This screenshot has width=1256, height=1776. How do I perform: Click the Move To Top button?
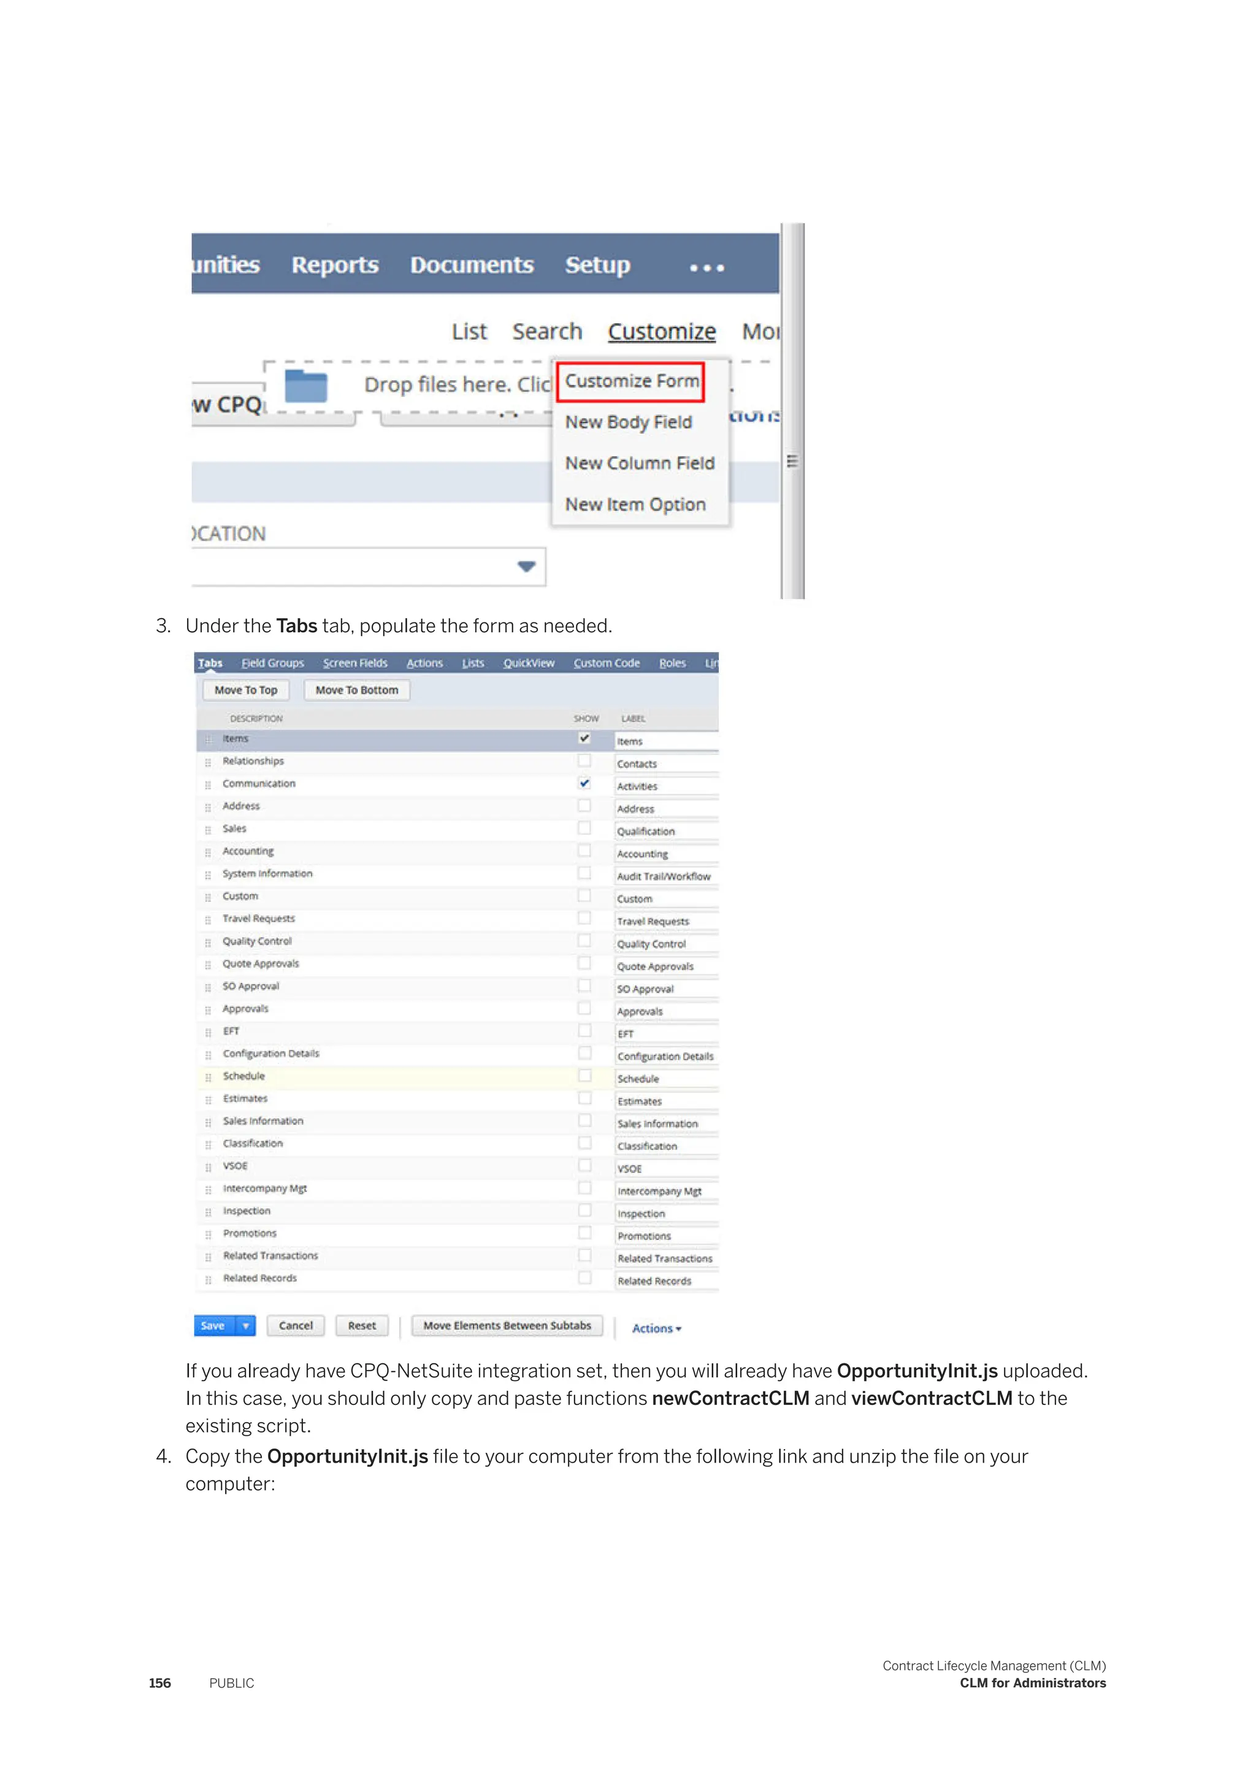[246, 690]
